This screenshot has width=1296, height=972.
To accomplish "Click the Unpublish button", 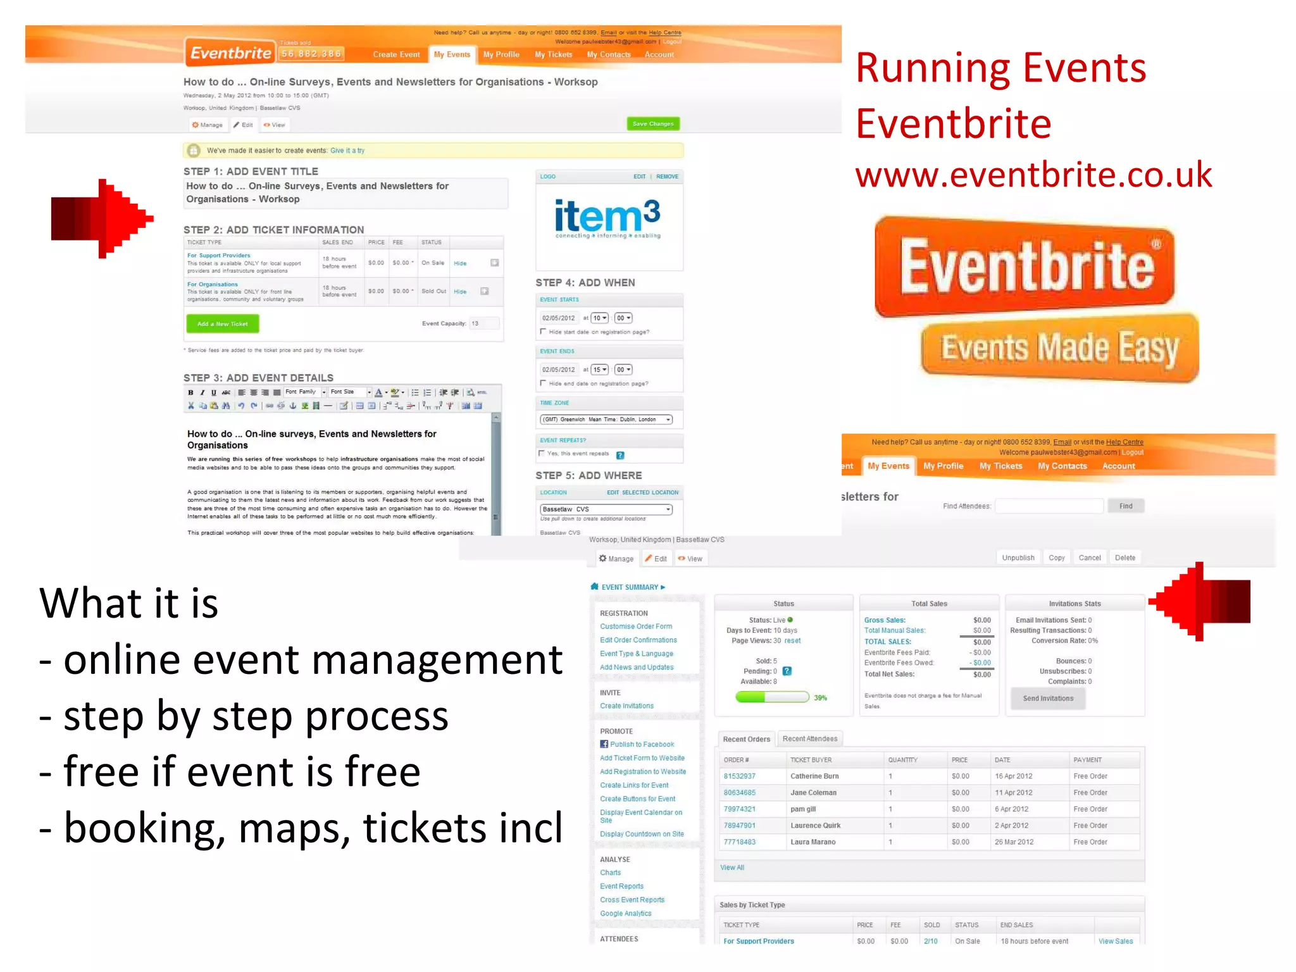I will pos(1018,558).
